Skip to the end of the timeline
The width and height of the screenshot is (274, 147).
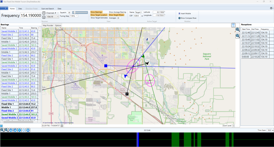(28, 130)
